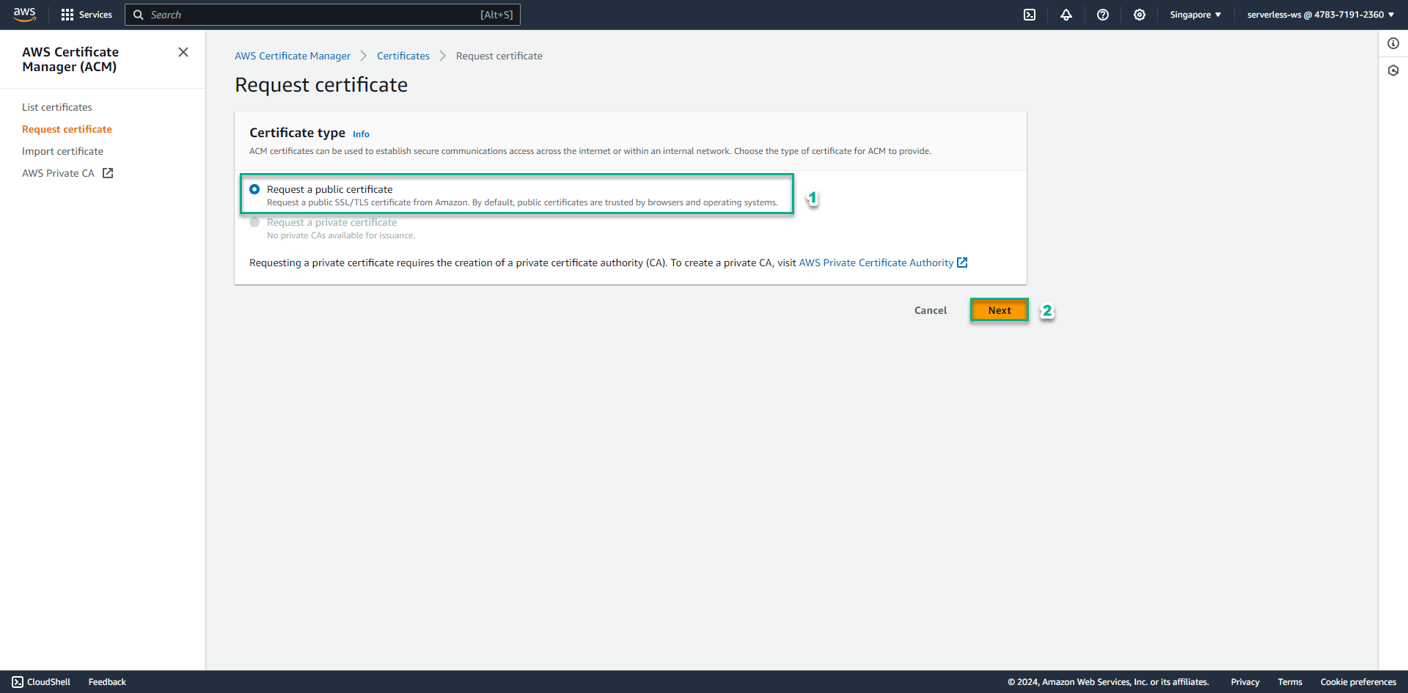Open the Privacy footer link
The image size is (1408, 693).
[x=1245, y=682]
